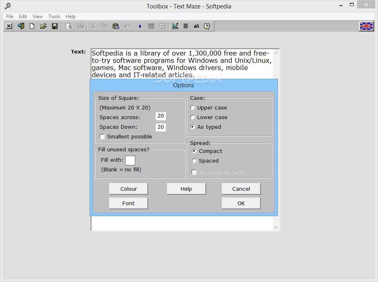Minimize the Toolbox window

(341, 5)
